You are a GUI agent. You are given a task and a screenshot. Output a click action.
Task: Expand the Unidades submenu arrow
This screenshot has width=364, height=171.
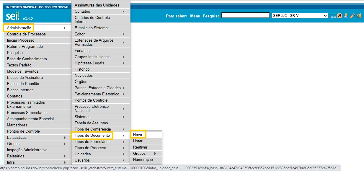click(x=123, y=154)
